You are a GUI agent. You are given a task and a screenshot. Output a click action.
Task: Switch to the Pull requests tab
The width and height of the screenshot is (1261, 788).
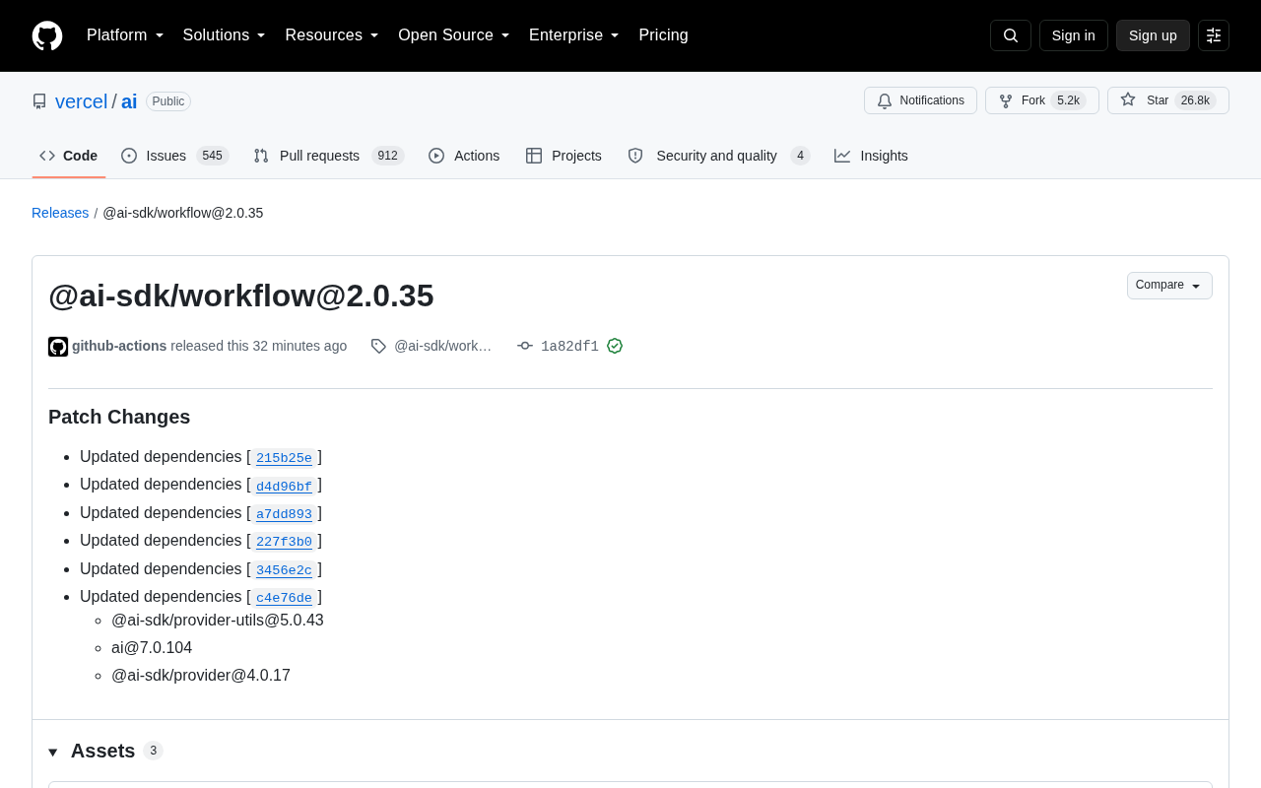329,156
